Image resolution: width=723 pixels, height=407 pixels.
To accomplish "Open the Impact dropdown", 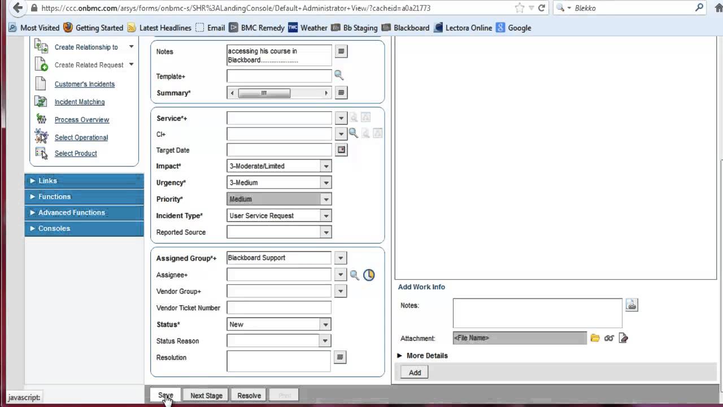I will pos(326,166).
